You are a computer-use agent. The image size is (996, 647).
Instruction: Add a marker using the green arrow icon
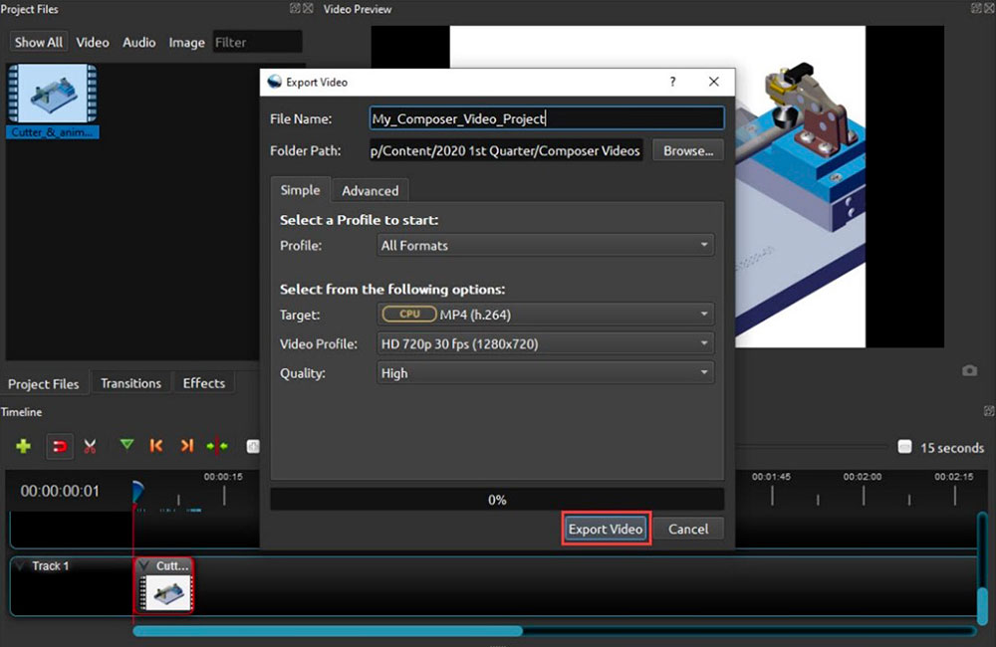coord(125,446)
